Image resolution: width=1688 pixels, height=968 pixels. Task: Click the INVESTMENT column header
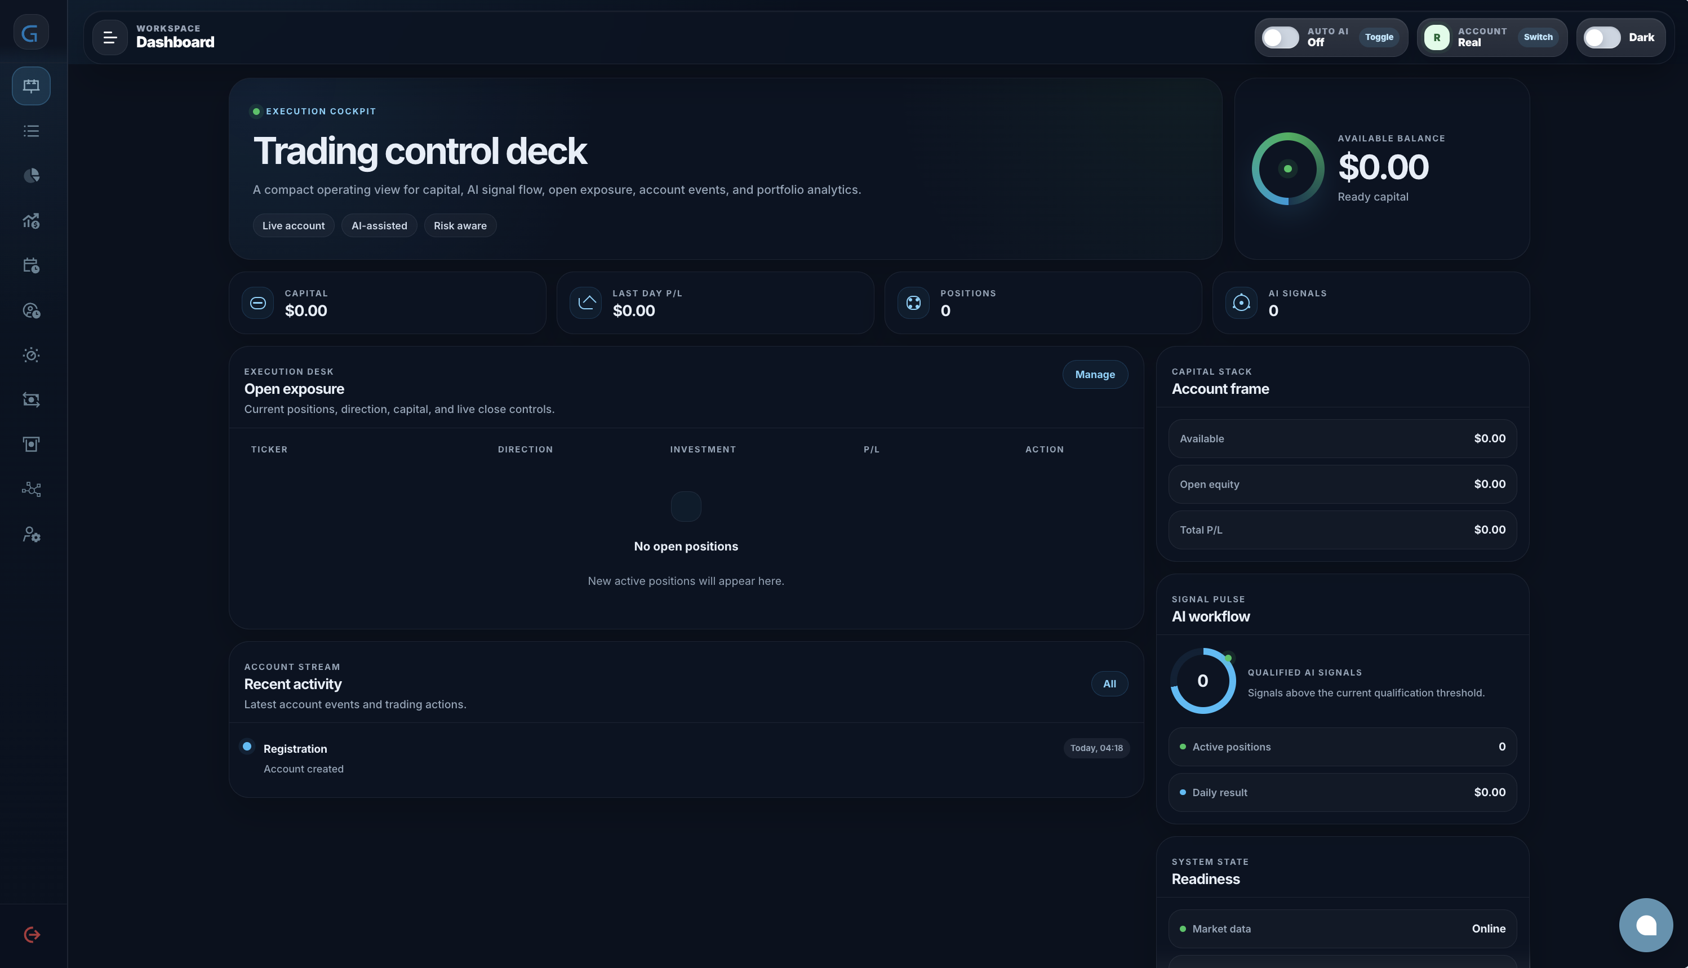point(703,450)
